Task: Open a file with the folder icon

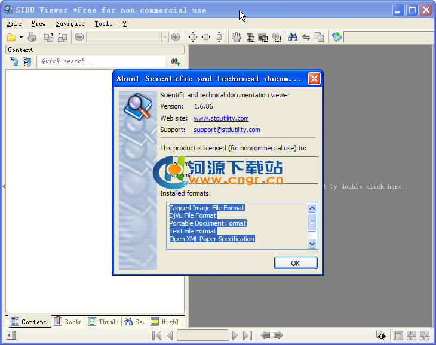Action: pos(11,37)
